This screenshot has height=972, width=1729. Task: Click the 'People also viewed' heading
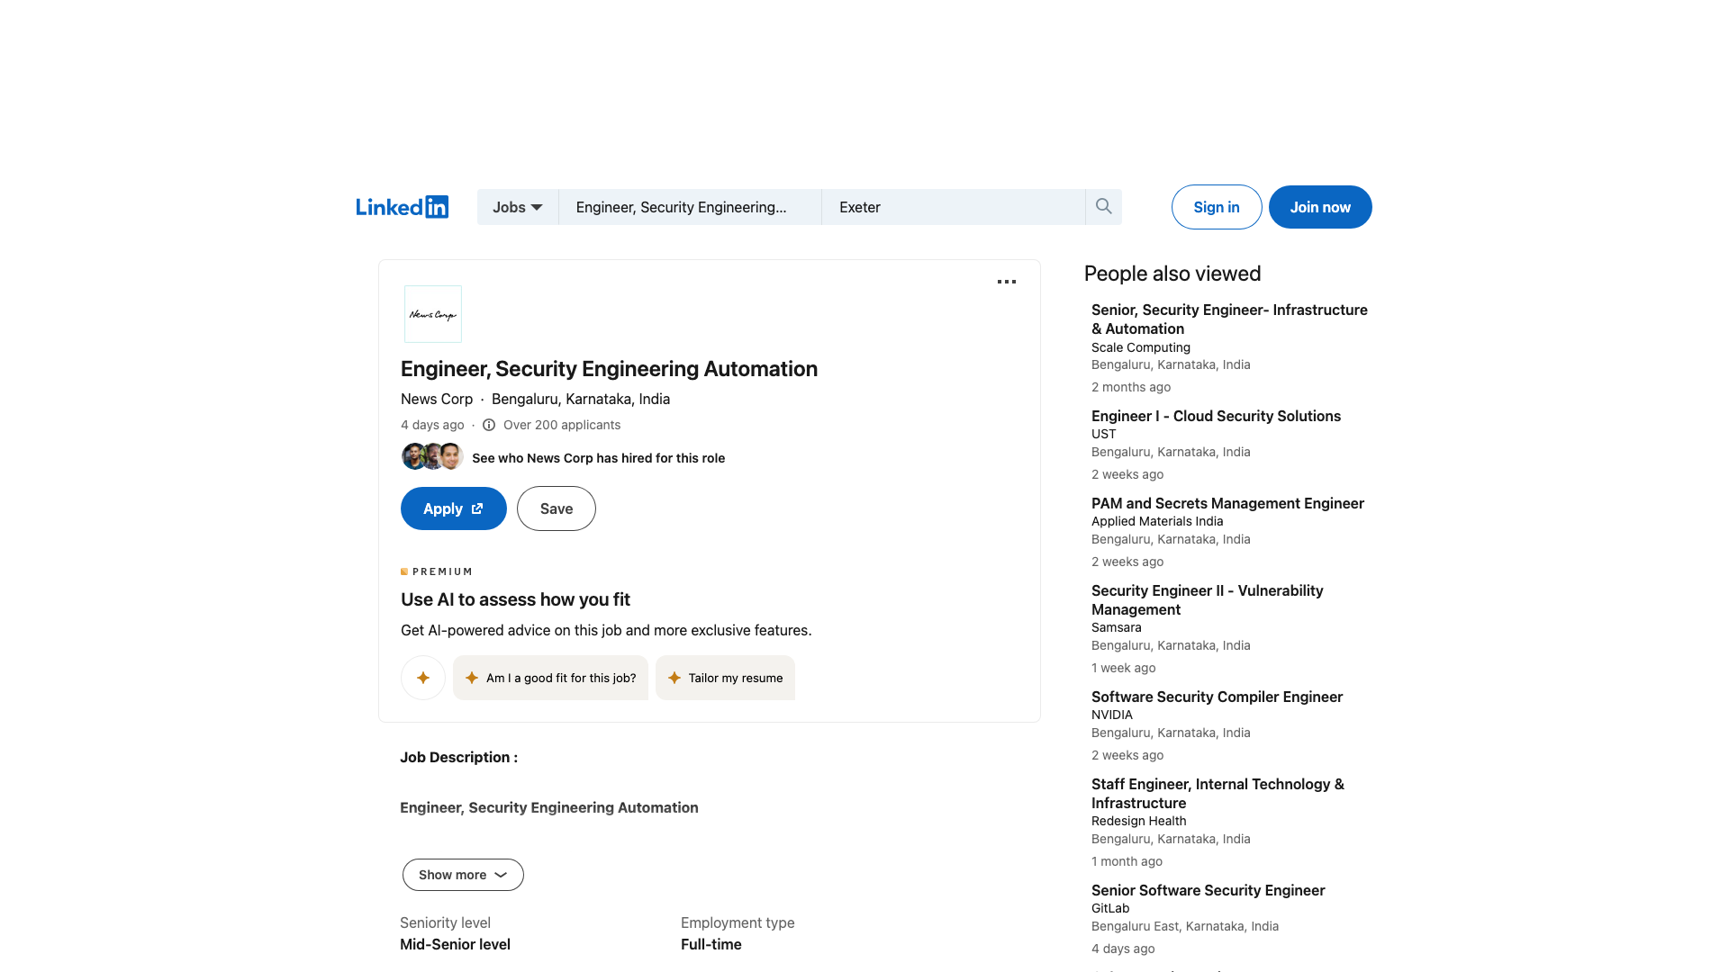(1172, 274)
